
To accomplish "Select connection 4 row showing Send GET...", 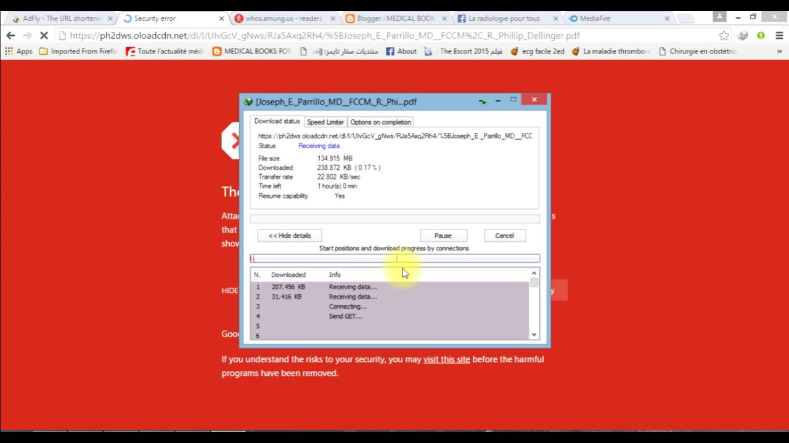I will click(x=390, y=316).
